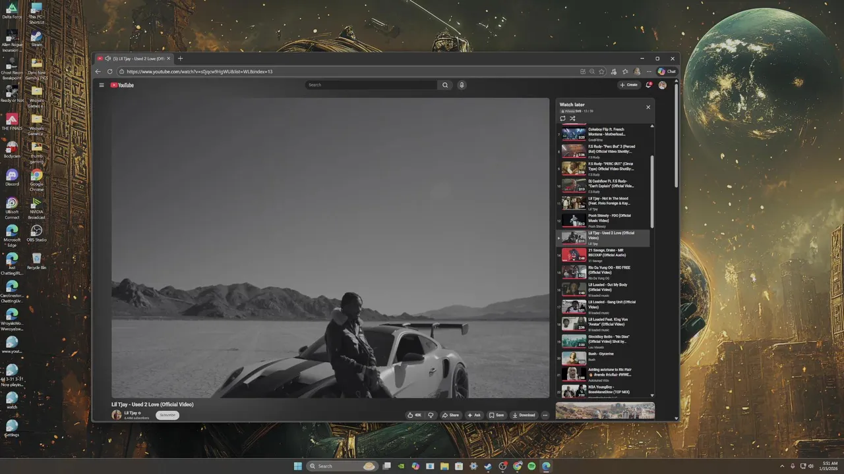Open Spotify from the taskbar
844x474 pixels.
pyautogui.click(x=531, y=466)
